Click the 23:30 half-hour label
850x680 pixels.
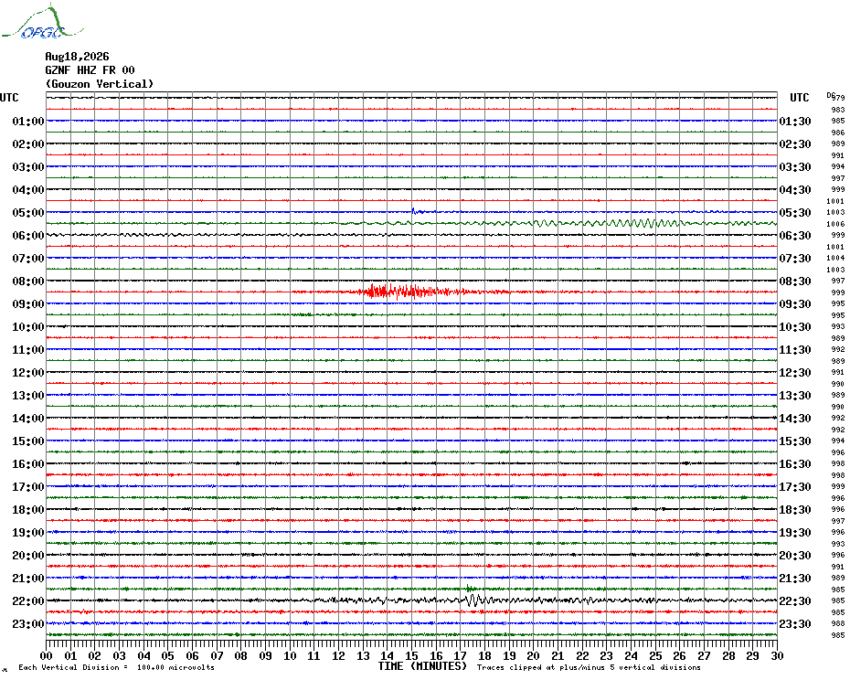(795, 624)
